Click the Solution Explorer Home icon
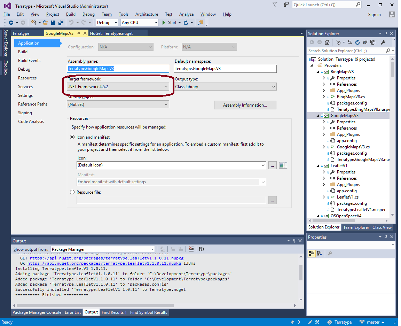 click(x=327, y=42)
